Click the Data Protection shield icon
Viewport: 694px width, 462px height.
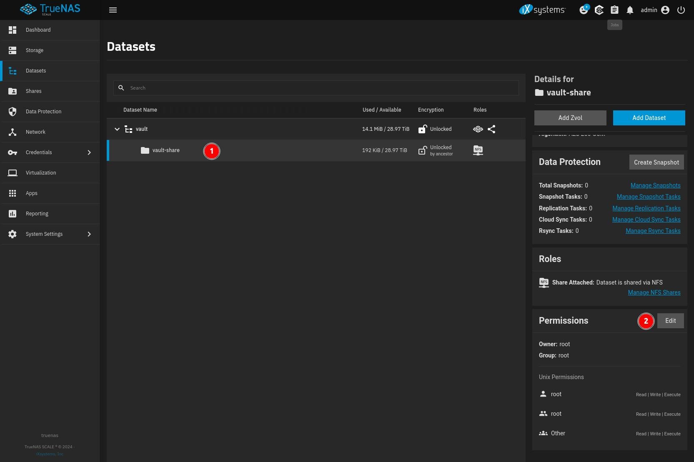[x=13, y=112]
